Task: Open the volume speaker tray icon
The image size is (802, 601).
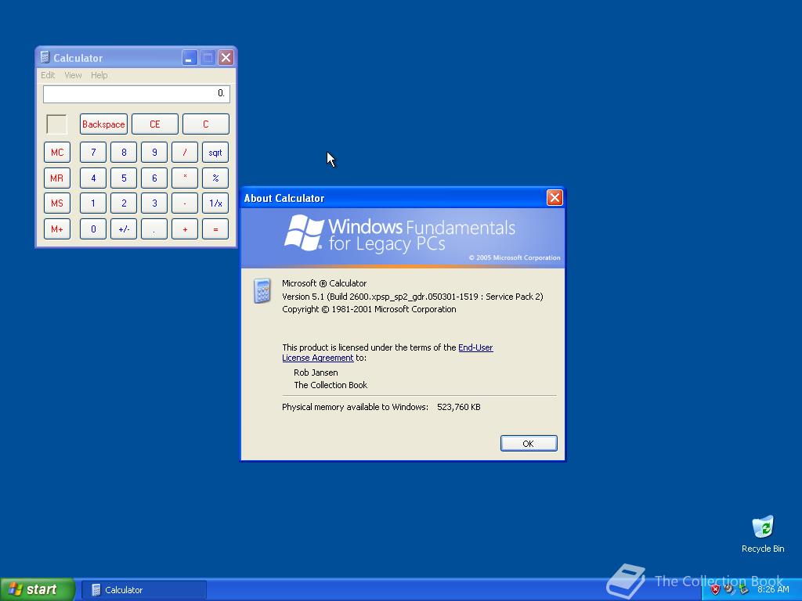Action: tap(729, 589)
